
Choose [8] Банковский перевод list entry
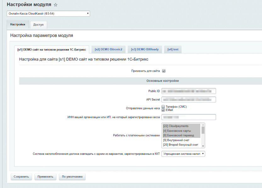pyautogui.click(x=181, y=135)
